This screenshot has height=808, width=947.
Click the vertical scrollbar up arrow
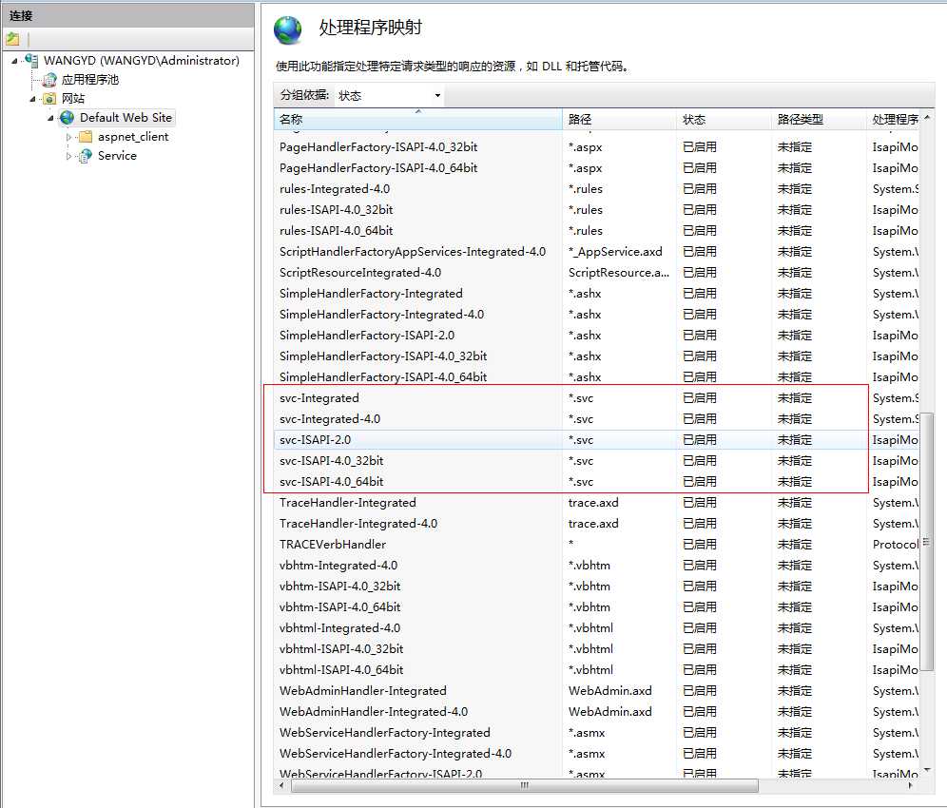[927, 117]
